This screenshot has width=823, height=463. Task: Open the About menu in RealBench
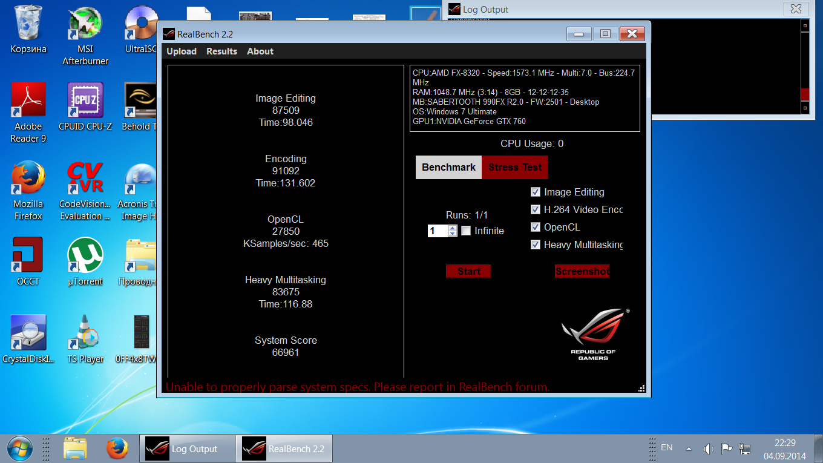tap(260, 51)
